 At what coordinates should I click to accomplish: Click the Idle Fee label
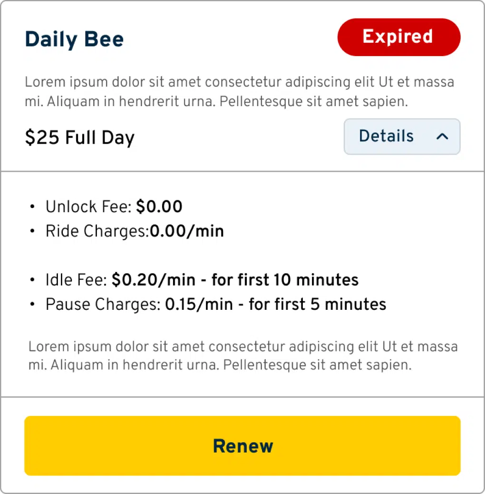[77, 280]
